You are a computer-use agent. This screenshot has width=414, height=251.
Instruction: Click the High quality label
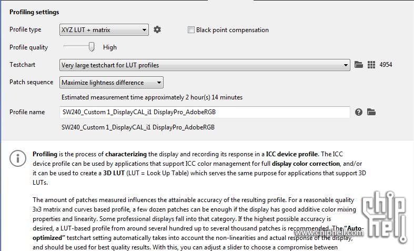pyautogui.click(x=110, y=47)
